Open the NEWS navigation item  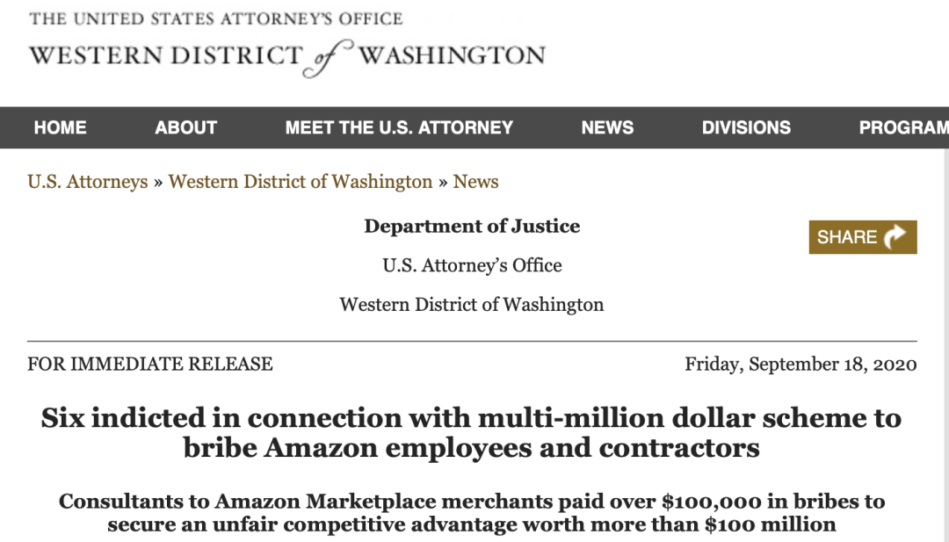(x=607, y=127)
